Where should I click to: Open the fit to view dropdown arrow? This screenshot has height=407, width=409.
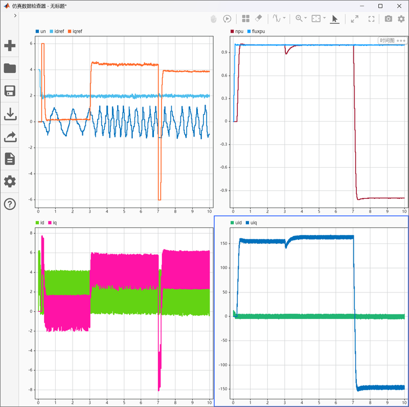pos(325,18)
